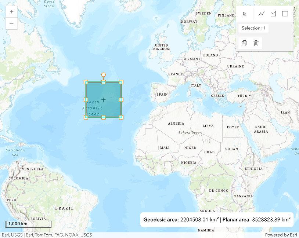Select the polygon drawing tool

(x=273, y=14)
